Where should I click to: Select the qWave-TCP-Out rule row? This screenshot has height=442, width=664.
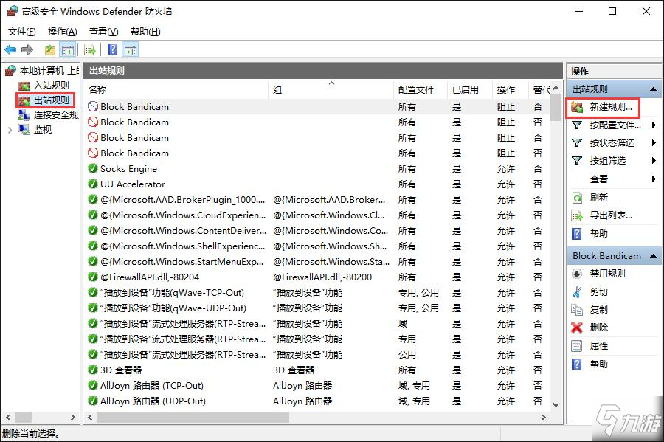[317, 292]
